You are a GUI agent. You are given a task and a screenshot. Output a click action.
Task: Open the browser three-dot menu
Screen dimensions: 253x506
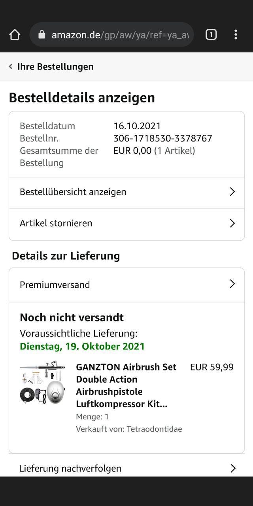236,35
